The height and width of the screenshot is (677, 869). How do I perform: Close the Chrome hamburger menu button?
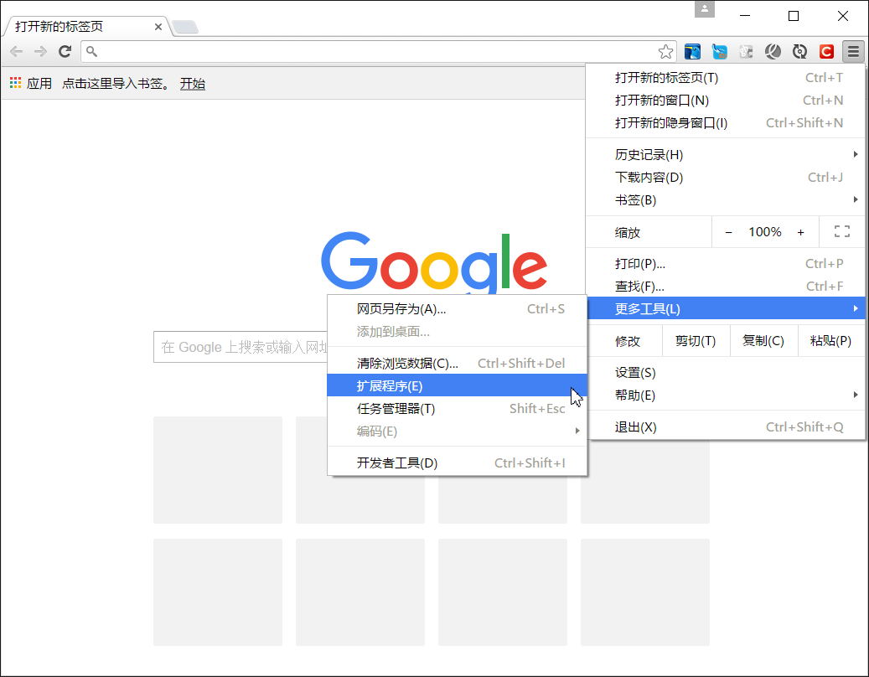853,51
